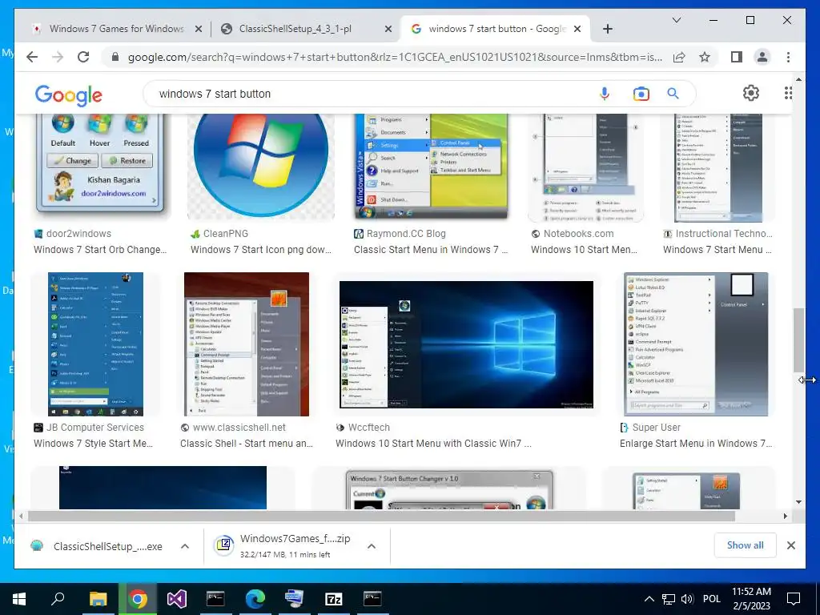Open the Chrome three-dot menu
Screen dimensions: 820x615
[788, 57]
